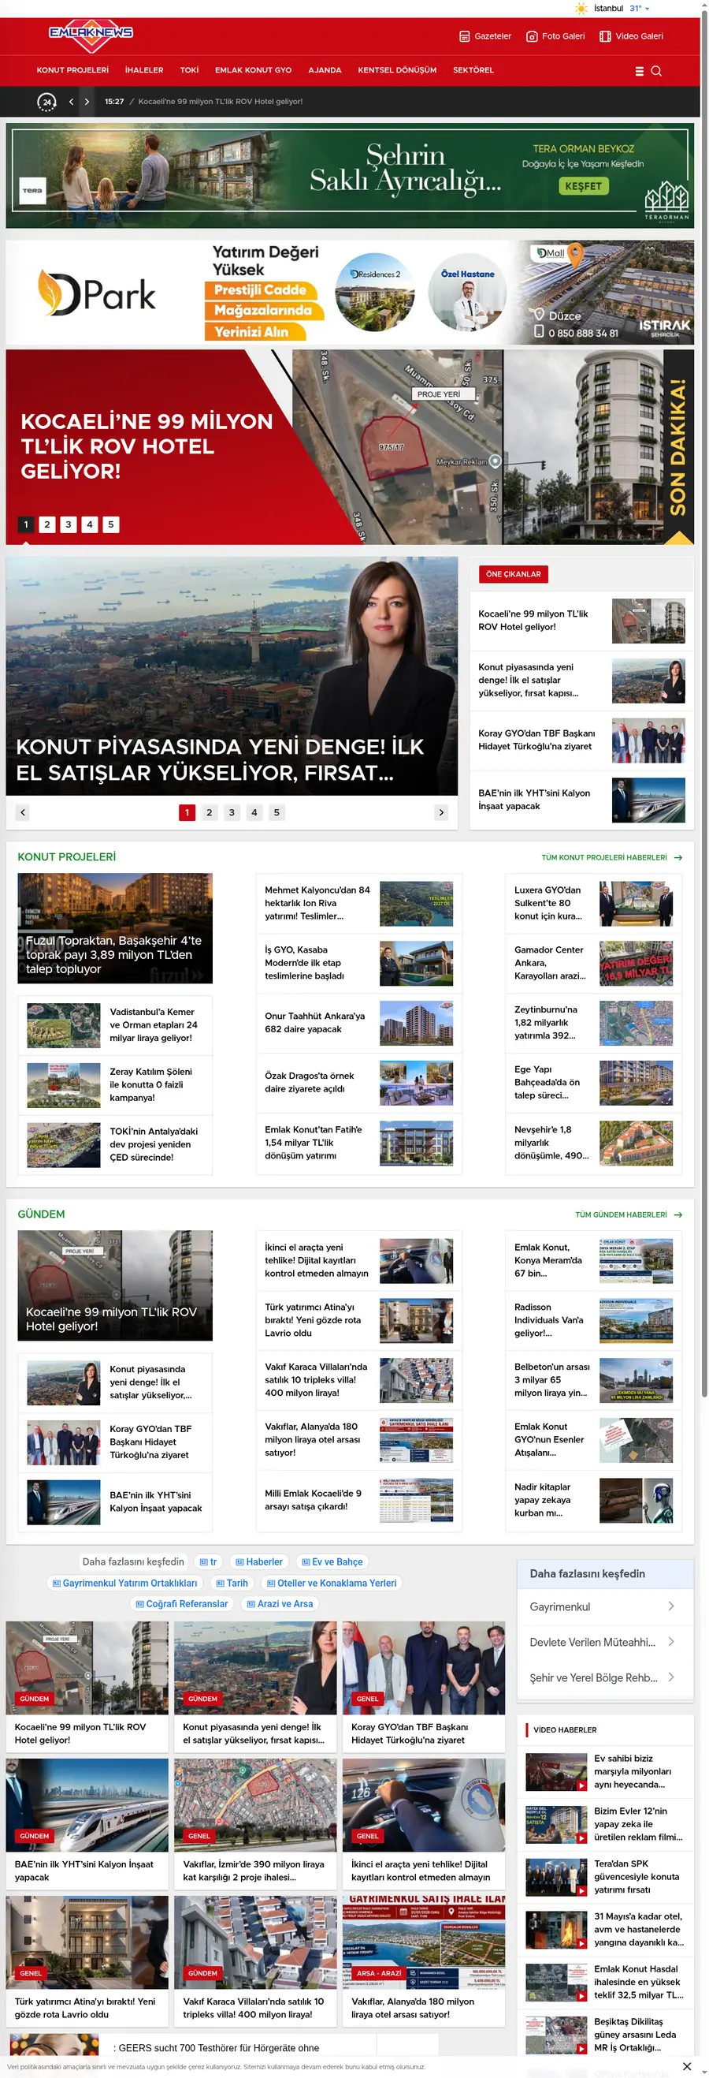Select slide 4 in top headline banner
Image resolution: width=709 pixels, height=2078 pixels.
[90, 524]
